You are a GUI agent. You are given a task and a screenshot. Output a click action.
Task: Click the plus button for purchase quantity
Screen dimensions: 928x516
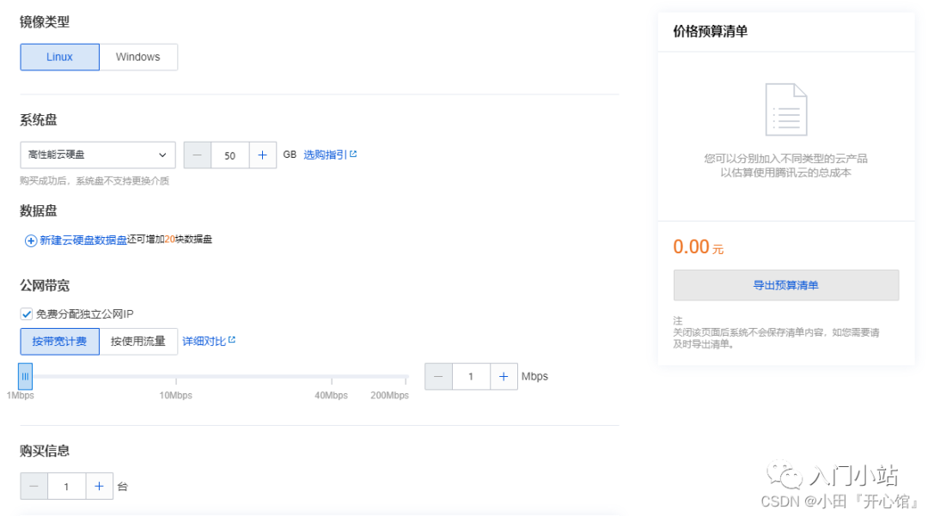click(x=100, y=485)
